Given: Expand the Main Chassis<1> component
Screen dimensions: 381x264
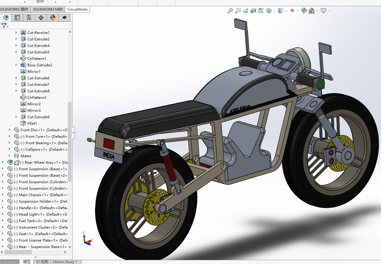Looking at the screenshot, I should click(x=3, y=195).
